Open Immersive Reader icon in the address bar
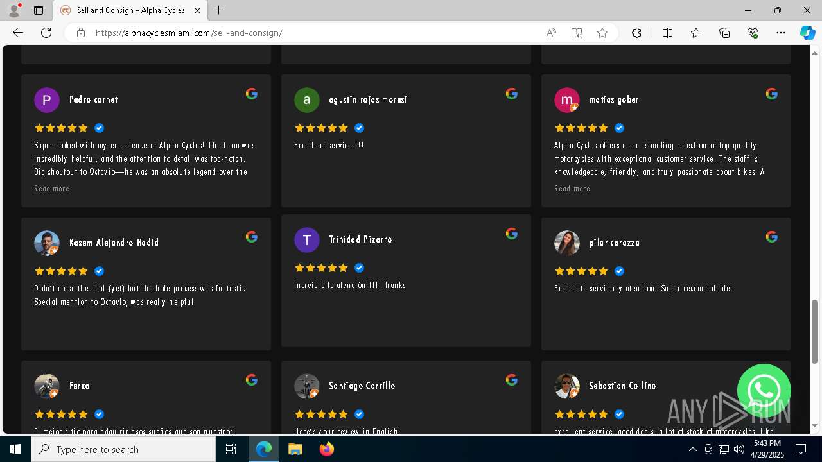This screenshot has width=822, height=462. click(x=577, y=33)
